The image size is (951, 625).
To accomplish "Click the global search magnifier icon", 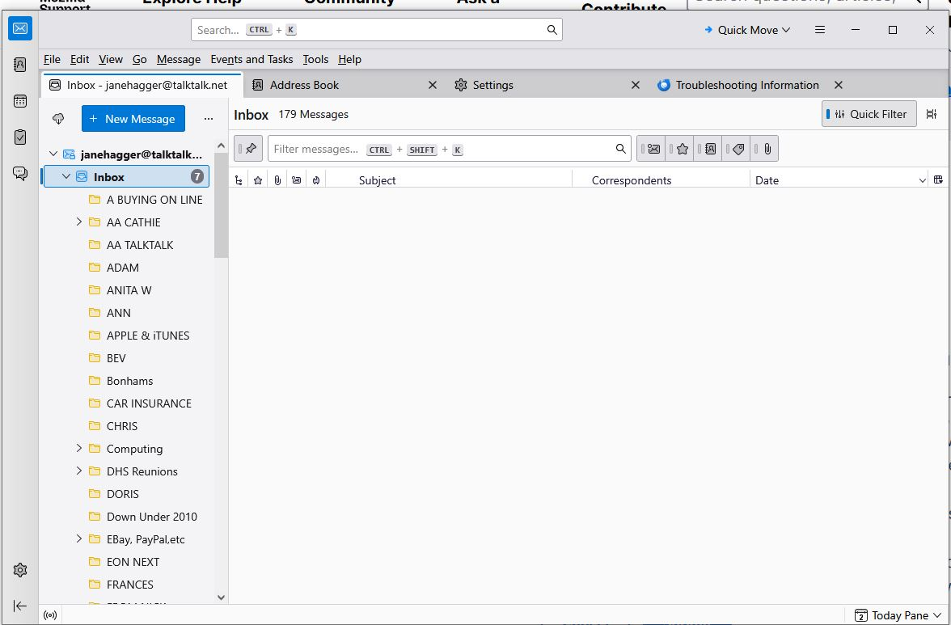I will point(552,30).
